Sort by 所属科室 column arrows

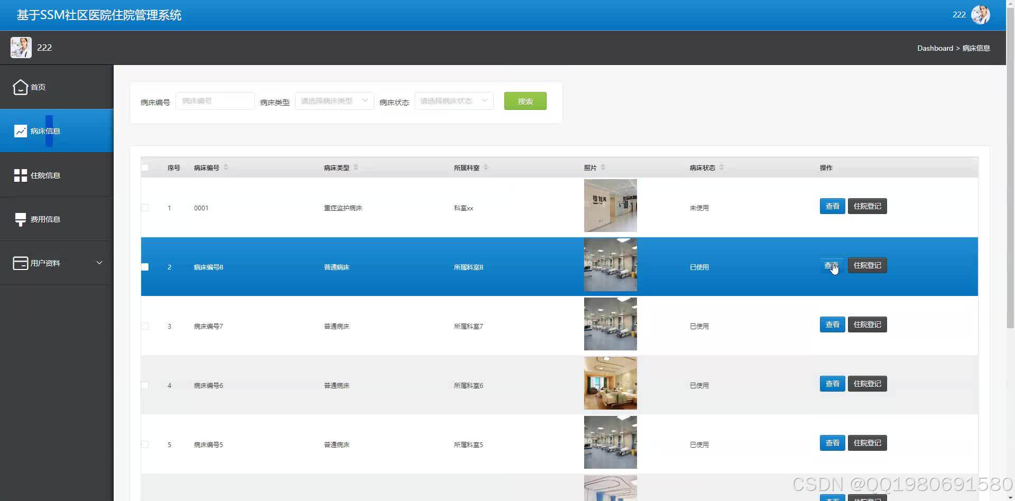486,167
